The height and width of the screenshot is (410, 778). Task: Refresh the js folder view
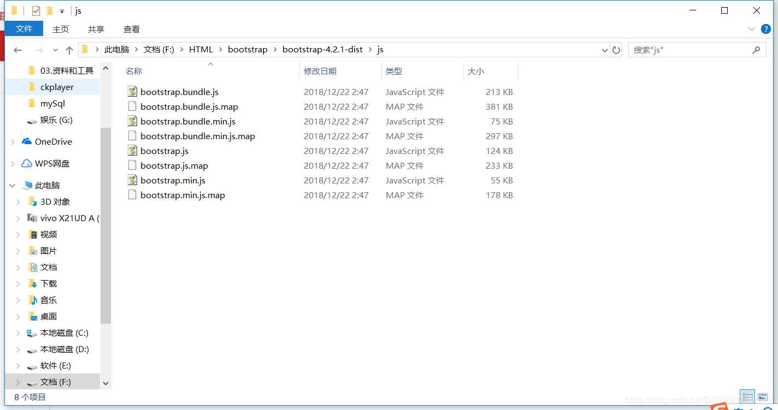click(616, 50)
